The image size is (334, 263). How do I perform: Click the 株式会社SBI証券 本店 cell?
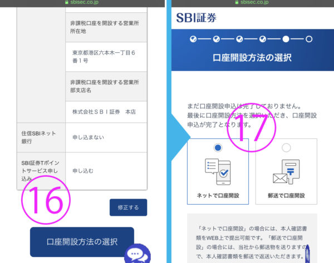[x=106, y=112]
